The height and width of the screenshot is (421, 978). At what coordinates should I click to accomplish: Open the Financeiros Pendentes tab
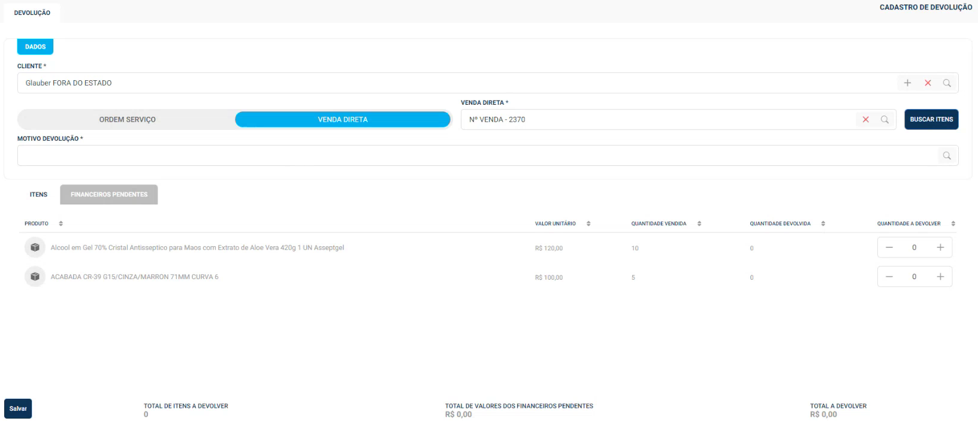click(108, 195)
